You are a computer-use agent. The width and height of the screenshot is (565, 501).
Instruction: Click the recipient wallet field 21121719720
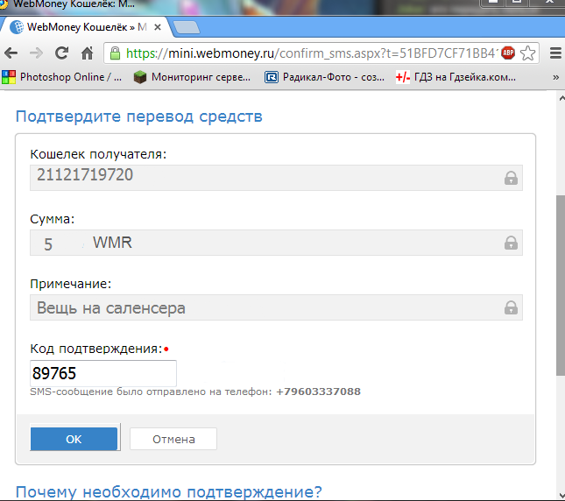pos(276,178)
